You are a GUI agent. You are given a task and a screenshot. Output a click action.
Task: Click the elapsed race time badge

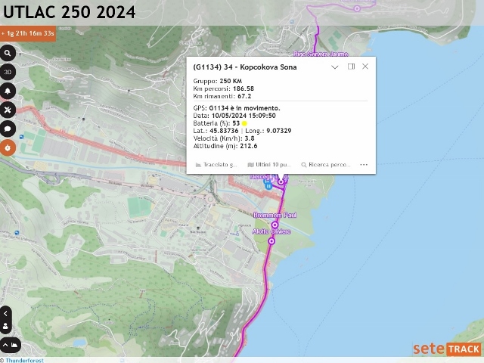click(28, 33)
